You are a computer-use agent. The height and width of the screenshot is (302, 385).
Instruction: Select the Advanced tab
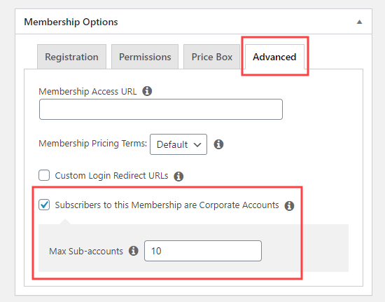click(x=274, y=57)
